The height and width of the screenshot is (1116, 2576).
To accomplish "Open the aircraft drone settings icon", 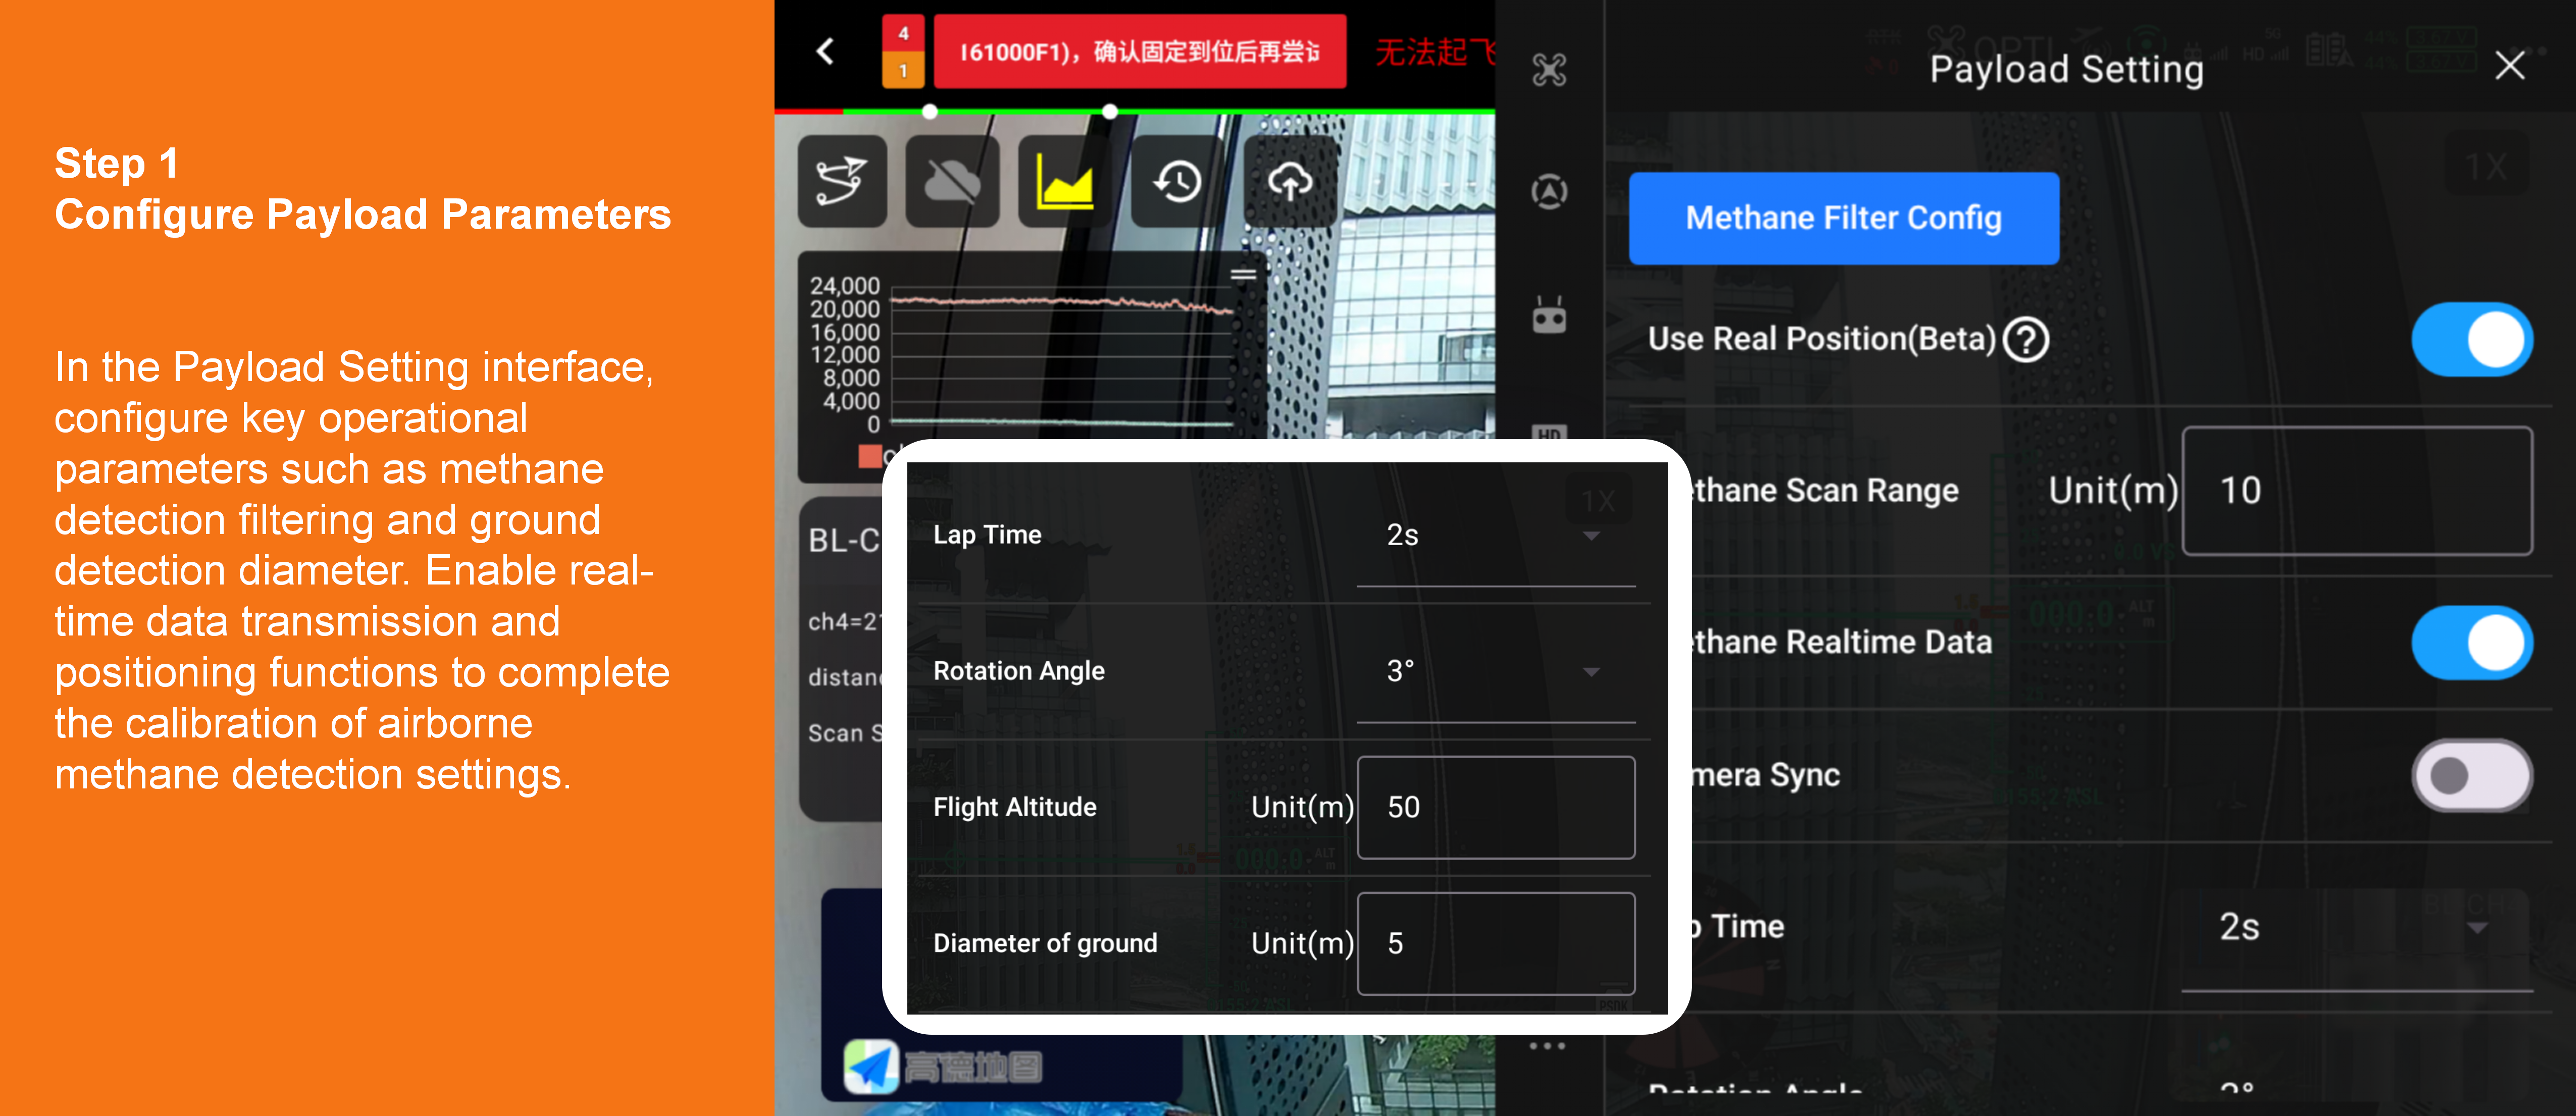I will click(1549, 70).
